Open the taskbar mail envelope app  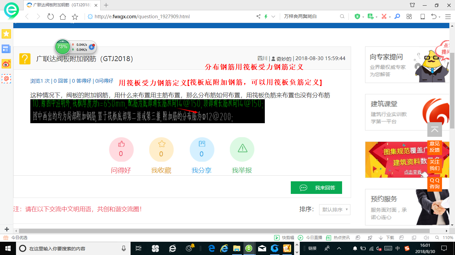pos(262,248)
